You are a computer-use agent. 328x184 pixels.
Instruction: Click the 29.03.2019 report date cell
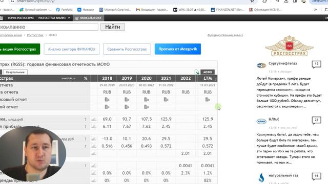tap(107, 85)
